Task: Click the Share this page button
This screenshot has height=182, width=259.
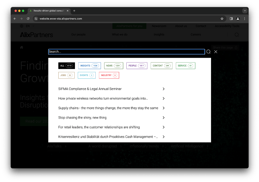Action: pos(225,48)
